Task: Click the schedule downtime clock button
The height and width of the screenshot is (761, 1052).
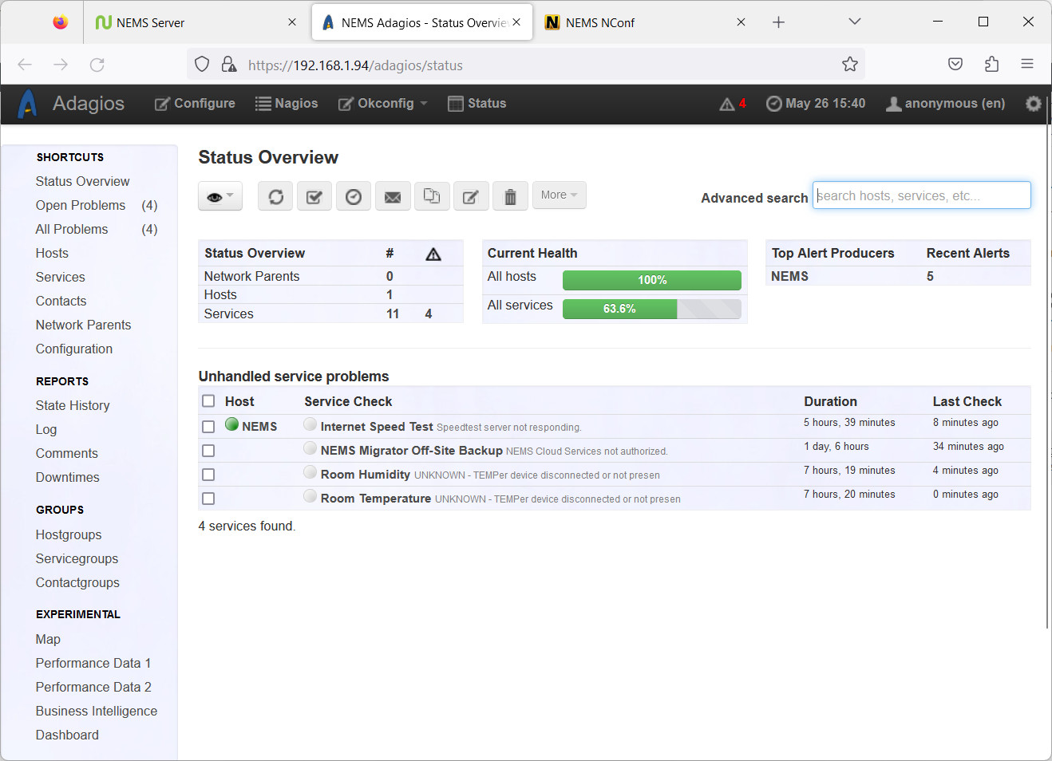Action: tap(354, 196)
